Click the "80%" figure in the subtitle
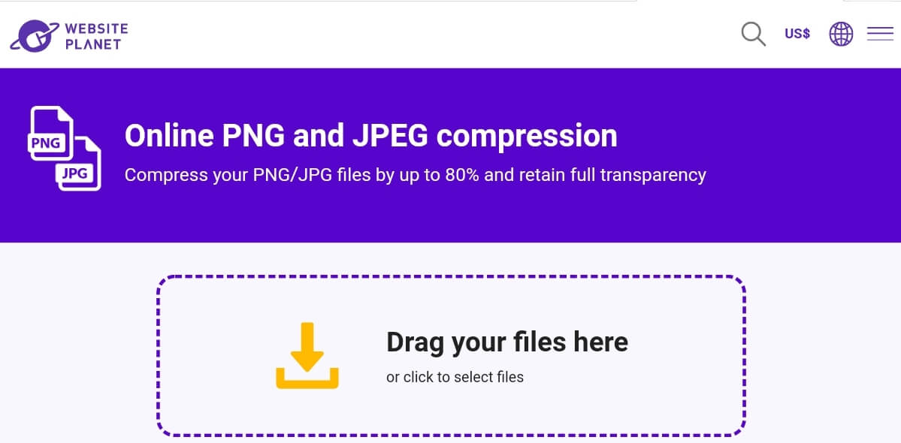The image size is (901, 443). coord(462,175)
